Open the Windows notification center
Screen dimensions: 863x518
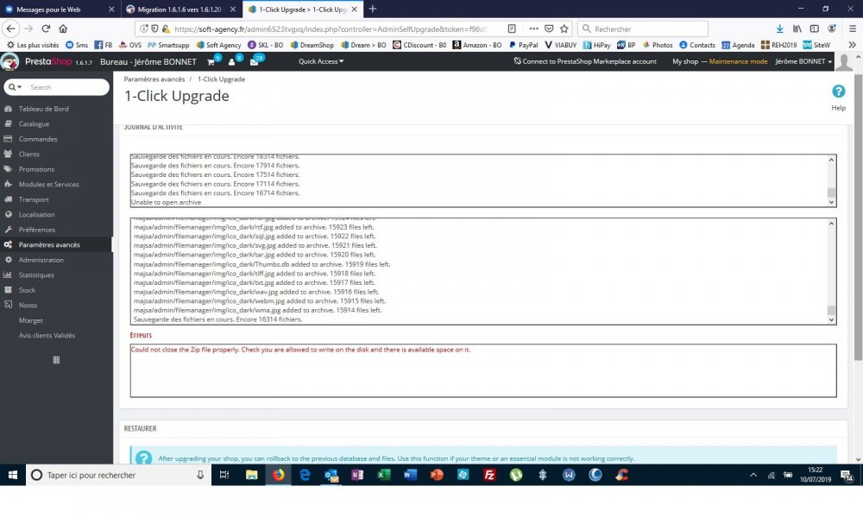(x=847, y=475)
